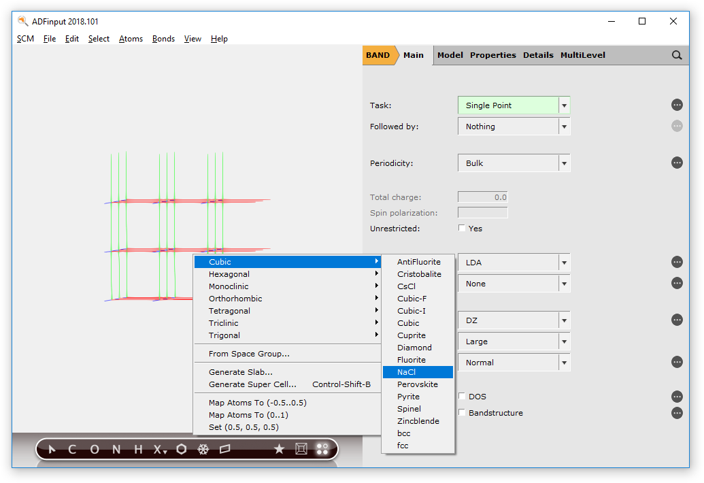Open DZ basis set details ellipsis

tap(677, 320)
